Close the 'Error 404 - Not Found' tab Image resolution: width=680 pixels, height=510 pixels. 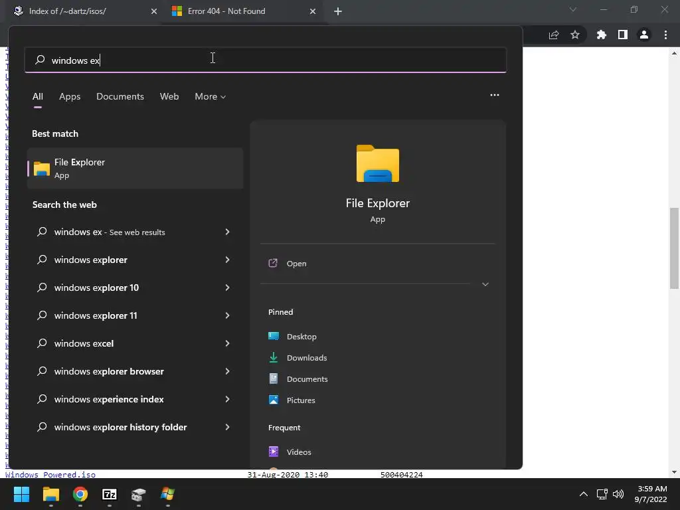pos(313,11)
